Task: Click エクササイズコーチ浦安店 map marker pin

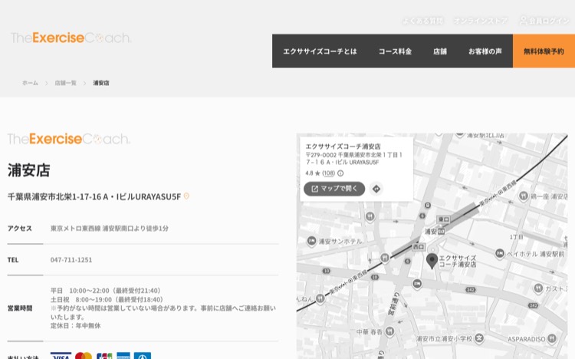Action: tap(432, 261)
